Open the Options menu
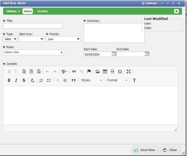187x156 pixels. (149, 3)
